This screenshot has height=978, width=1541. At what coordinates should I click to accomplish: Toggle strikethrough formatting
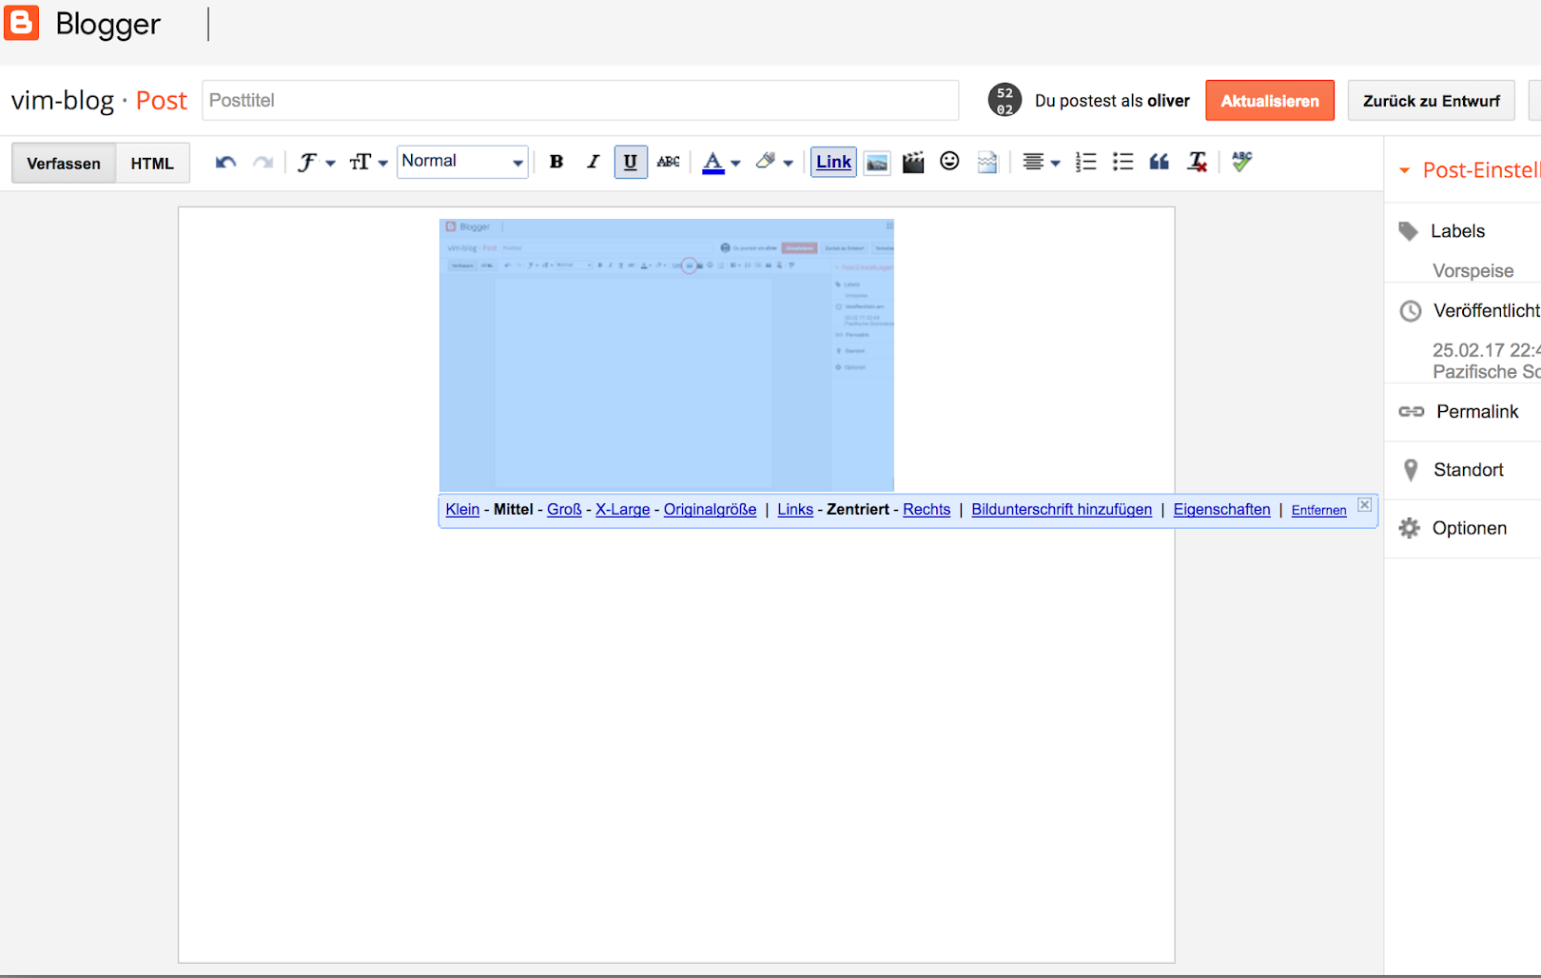coord(669,162)
